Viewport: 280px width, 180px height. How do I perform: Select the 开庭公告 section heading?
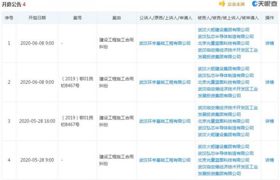tap(14, 4)
